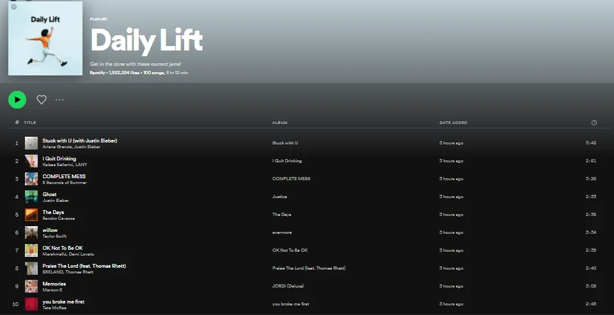The image size is (614, 315).
Task: Open artist Sandro Cavazza
Action: coord(58,219)
